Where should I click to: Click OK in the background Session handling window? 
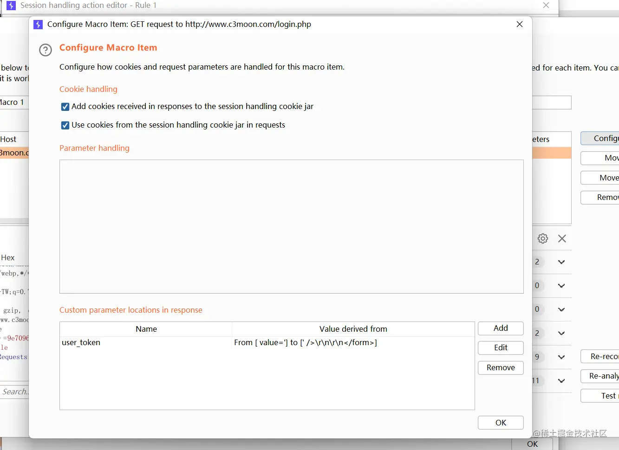coord(533,444)
